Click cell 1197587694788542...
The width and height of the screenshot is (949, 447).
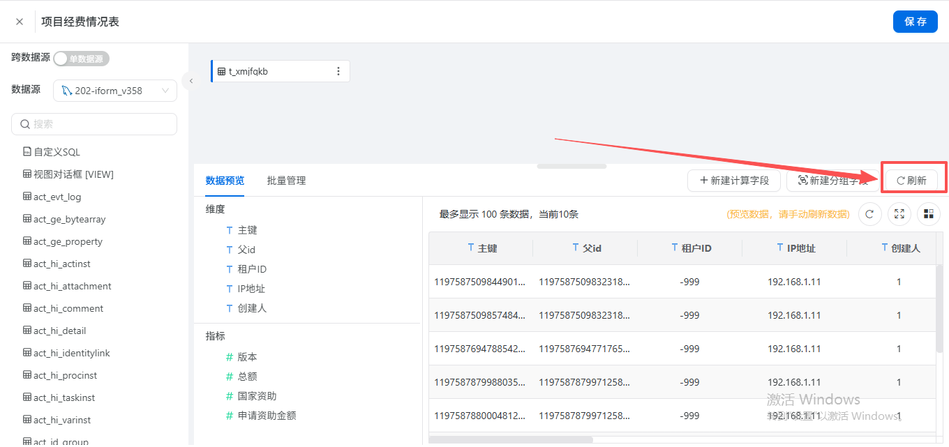click(x=480, y=349)
